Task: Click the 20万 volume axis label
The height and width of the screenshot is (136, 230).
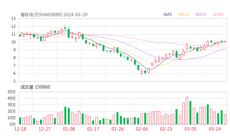Action: (x=11, y=111)
